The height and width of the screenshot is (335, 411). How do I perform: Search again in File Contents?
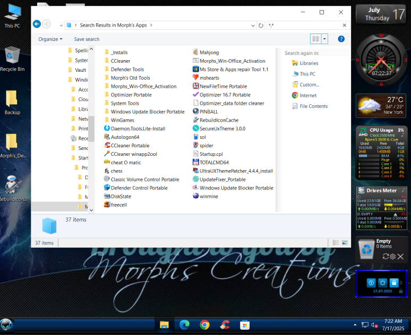coord(310,106)
